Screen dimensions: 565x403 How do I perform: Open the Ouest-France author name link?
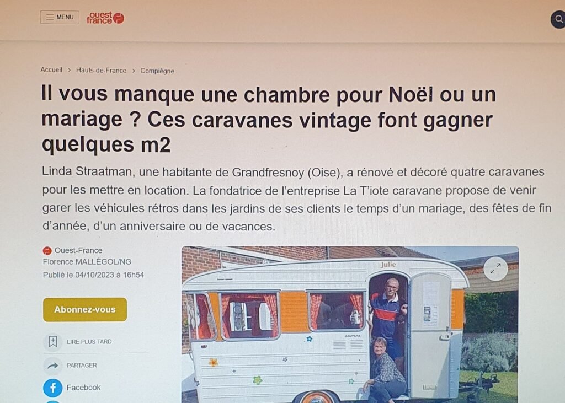(78, 250)
